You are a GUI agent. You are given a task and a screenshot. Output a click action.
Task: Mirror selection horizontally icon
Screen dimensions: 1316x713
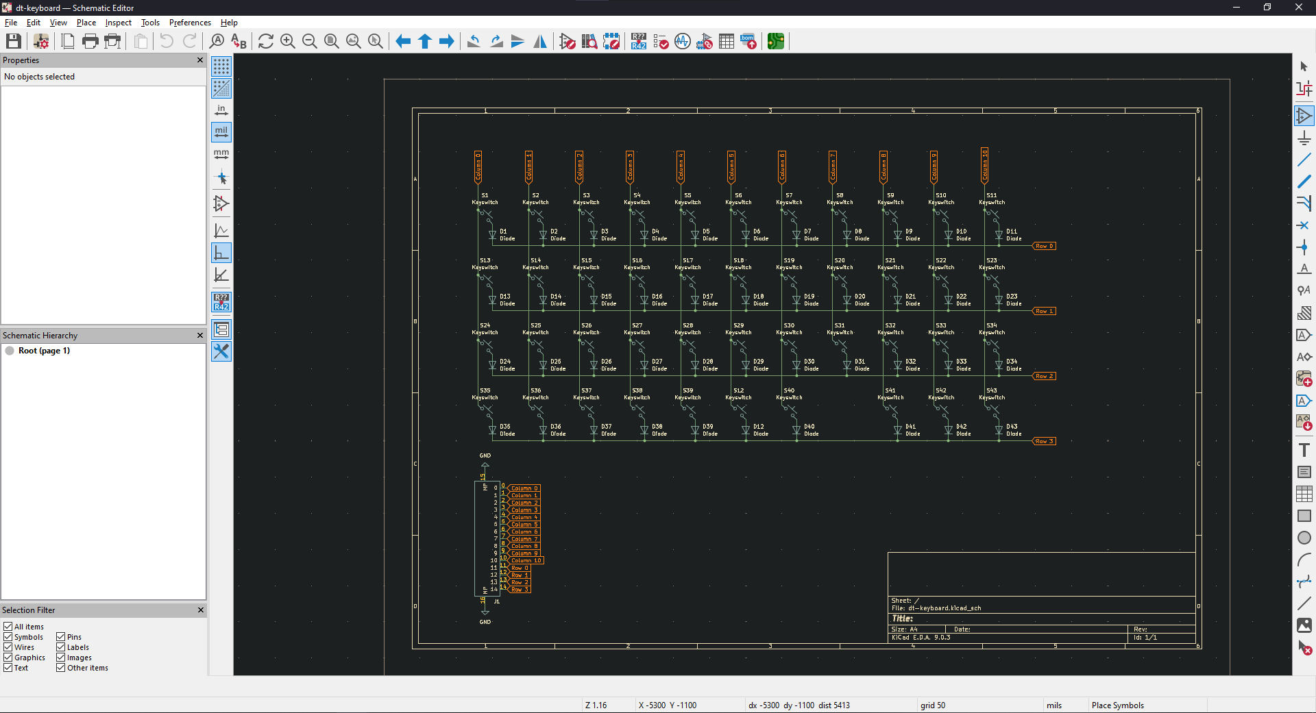pyautogui.click(x=540, y=41)
